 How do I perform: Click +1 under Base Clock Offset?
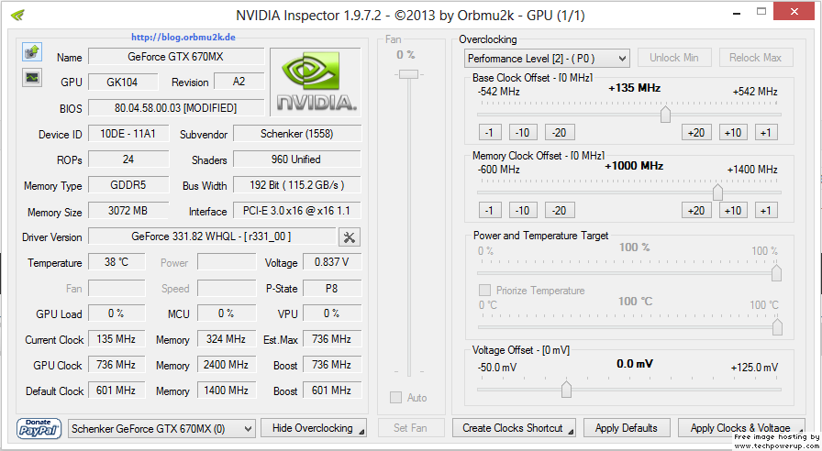[x=766, y=133]
